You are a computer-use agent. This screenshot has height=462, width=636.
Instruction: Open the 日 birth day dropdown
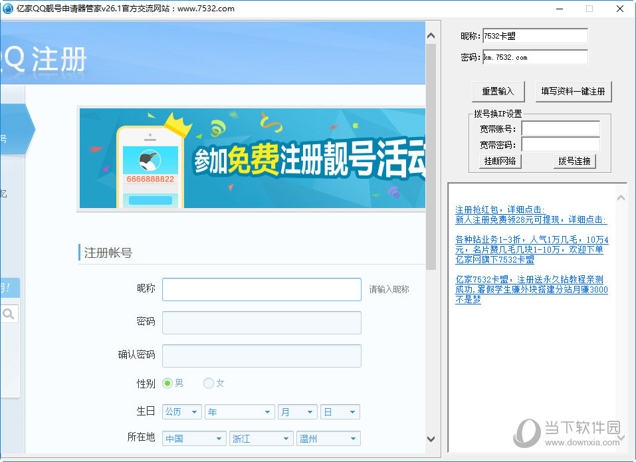pyautogui.click(x=340, y=411)
